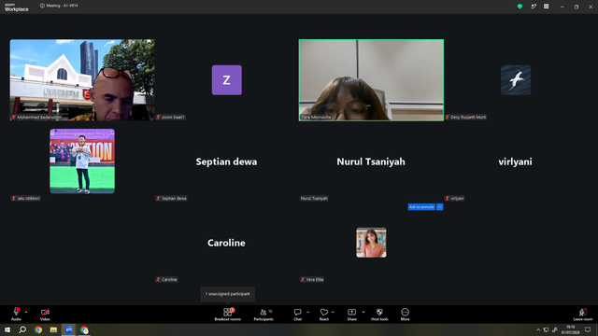This screenshot has height=336, width=598.
Task: Open the Participants panel
Action: pyautogui.click(x=263, y=315)
